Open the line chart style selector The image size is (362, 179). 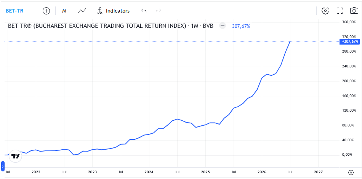point(82,11)
